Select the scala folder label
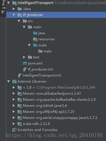The image size is (106, 141). pyautogui.click(x=42, y=45)
